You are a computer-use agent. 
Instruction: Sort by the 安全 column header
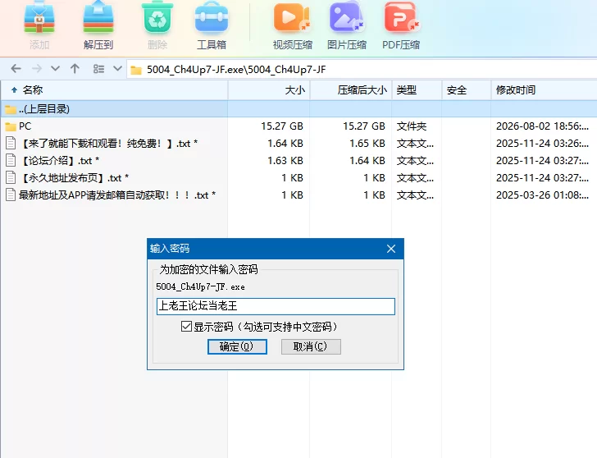click(467, 90)
